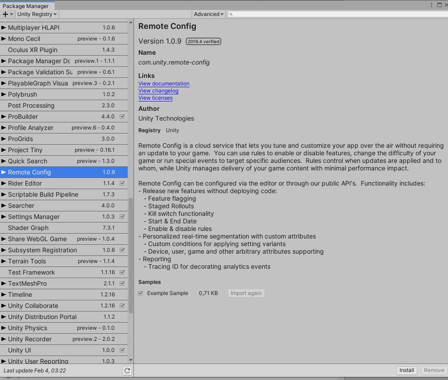Select the Shader Graph package
The image size is (448, 380).
pyautogui.click(x=64, y=228)
